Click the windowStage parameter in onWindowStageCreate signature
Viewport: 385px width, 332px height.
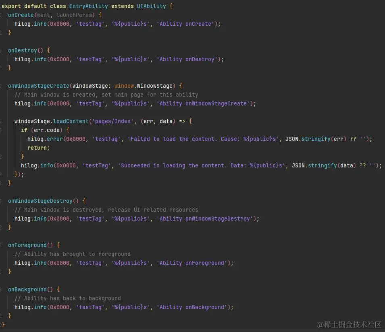(x=90, y=86)
